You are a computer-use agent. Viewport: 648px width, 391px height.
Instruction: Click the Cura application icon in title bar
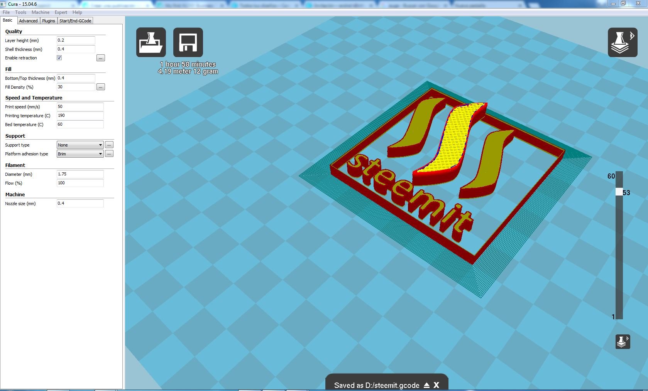[3, 4]
